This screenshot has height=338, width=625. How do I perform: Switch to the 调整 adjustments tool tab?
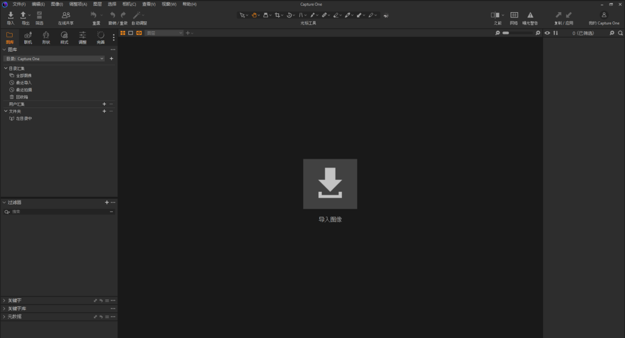coord(83,38)
